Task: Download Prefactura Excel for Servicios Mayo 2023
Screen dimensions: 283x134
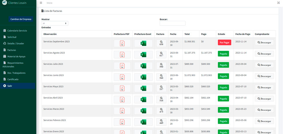Action: (143, 88)
